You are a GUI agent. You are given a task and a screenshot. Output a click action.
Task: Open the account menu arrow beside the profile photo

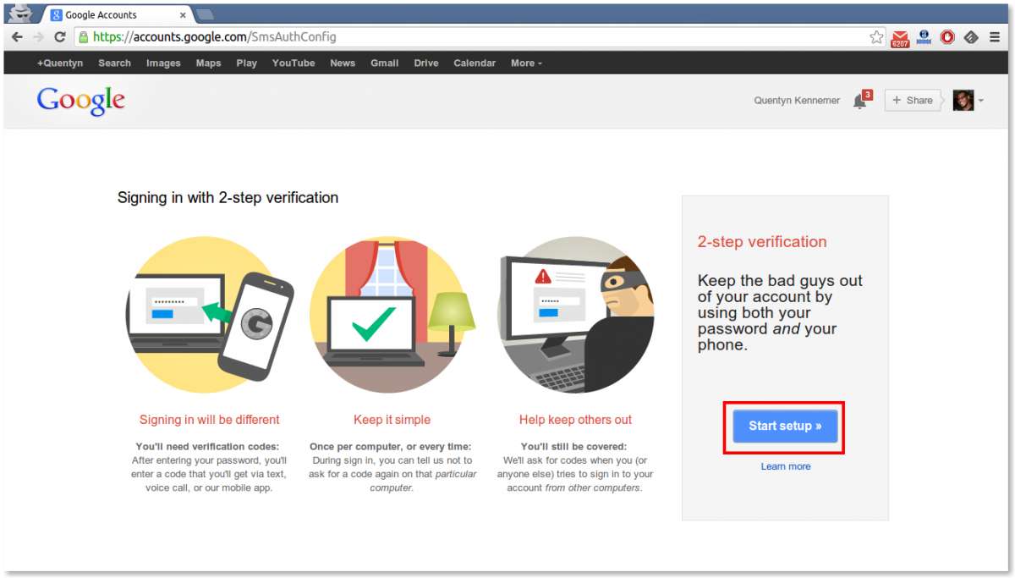click(981, 101)
